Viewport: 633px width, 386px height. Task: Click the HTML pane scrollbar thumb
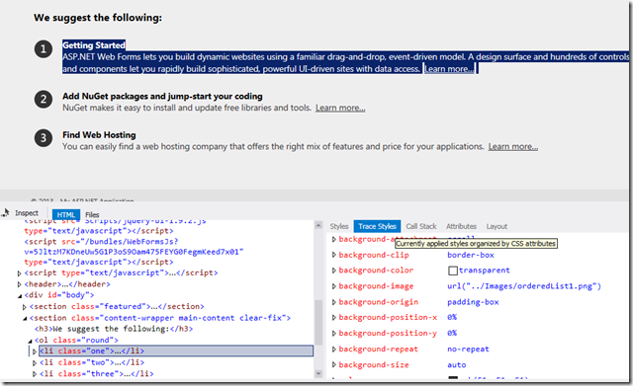[318, 323]
